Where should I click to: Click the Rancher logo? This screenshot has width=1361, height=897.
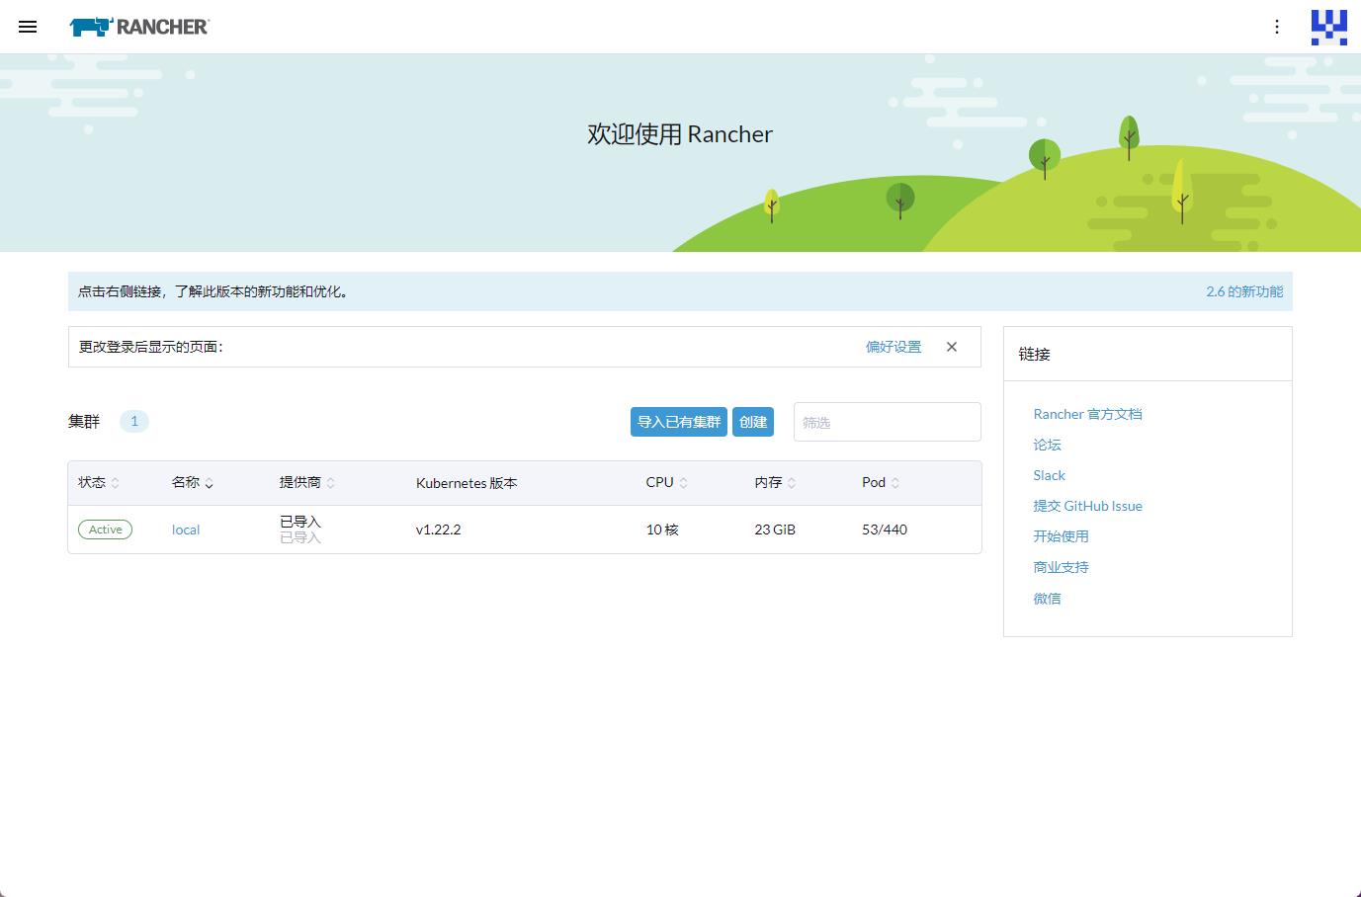tap(139, 27)
